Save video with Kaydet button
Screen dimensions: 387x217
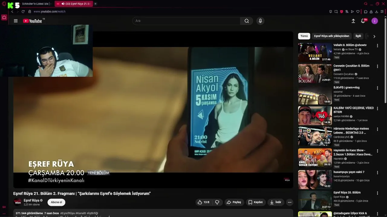pos(256,202)
